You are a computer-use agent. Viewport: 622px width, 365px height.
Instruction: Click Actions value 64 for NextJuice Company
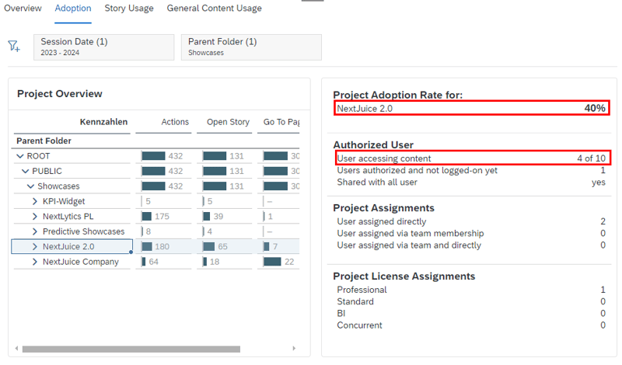coord(153,262)
